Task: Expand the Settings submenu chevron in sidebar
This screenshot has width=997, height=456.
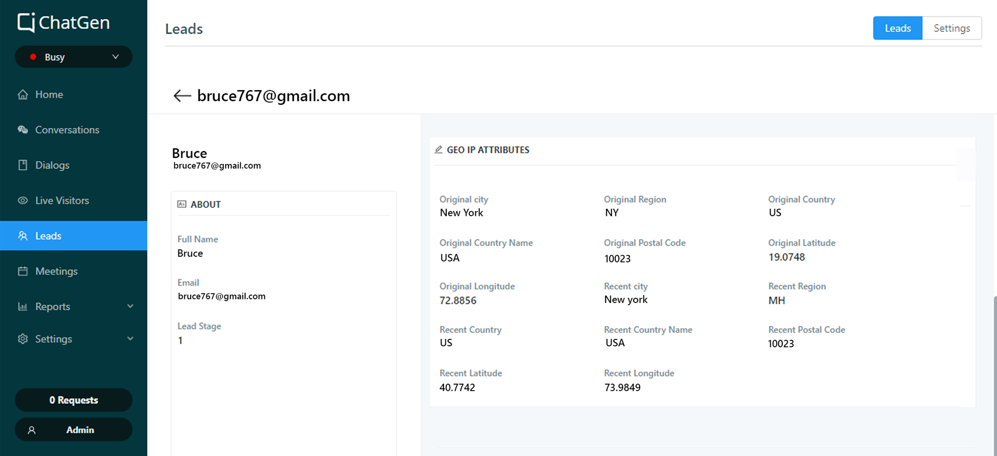Action: click(x=130, y=339)
